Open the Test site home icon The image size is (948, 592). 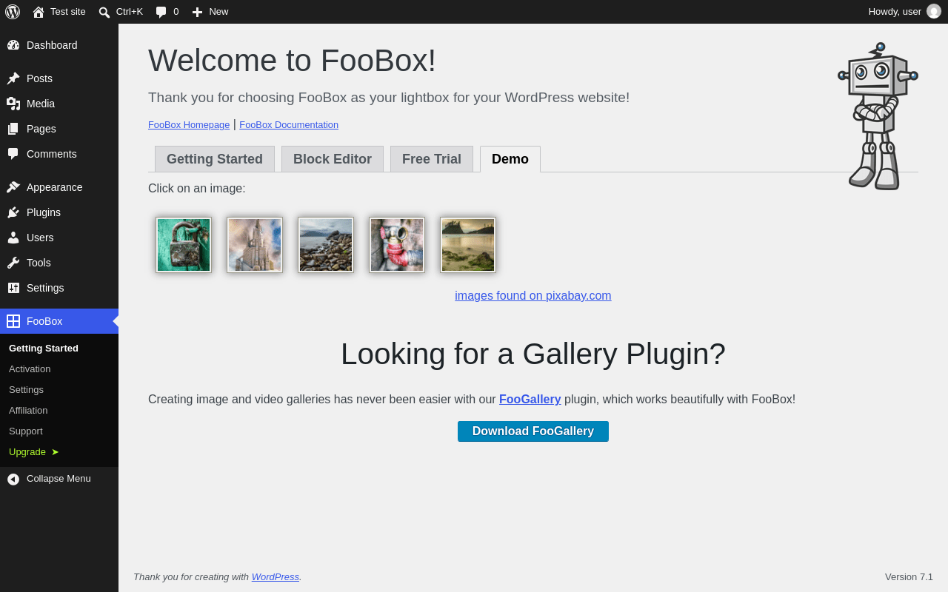click(39, 12)
